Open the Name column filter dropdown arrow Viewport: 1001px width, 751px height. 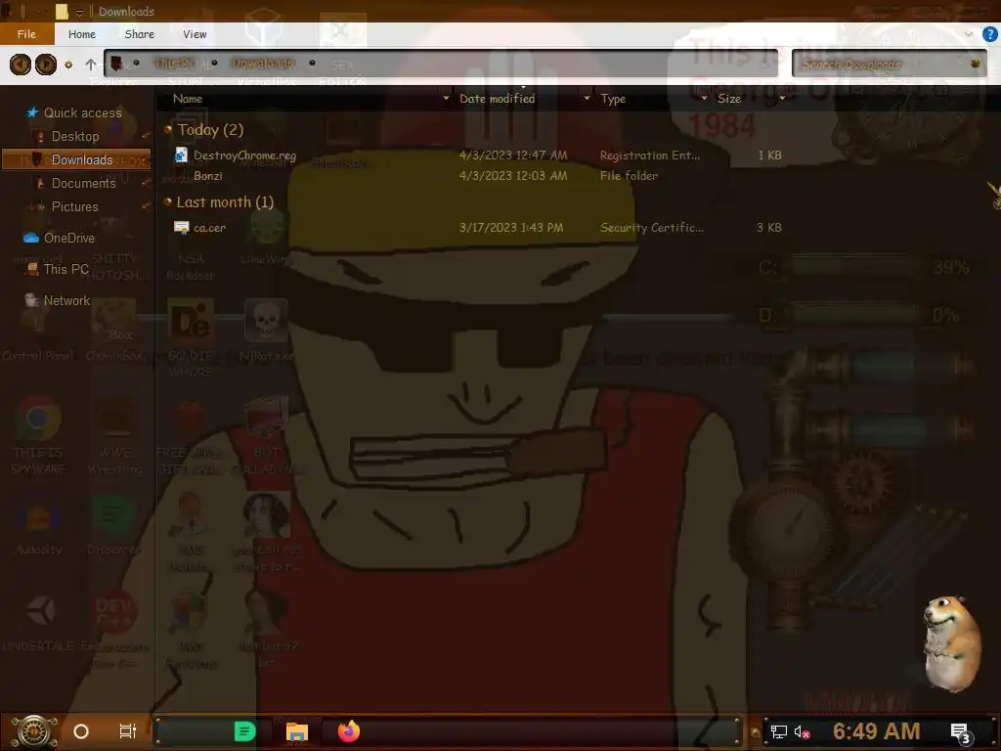446,99
